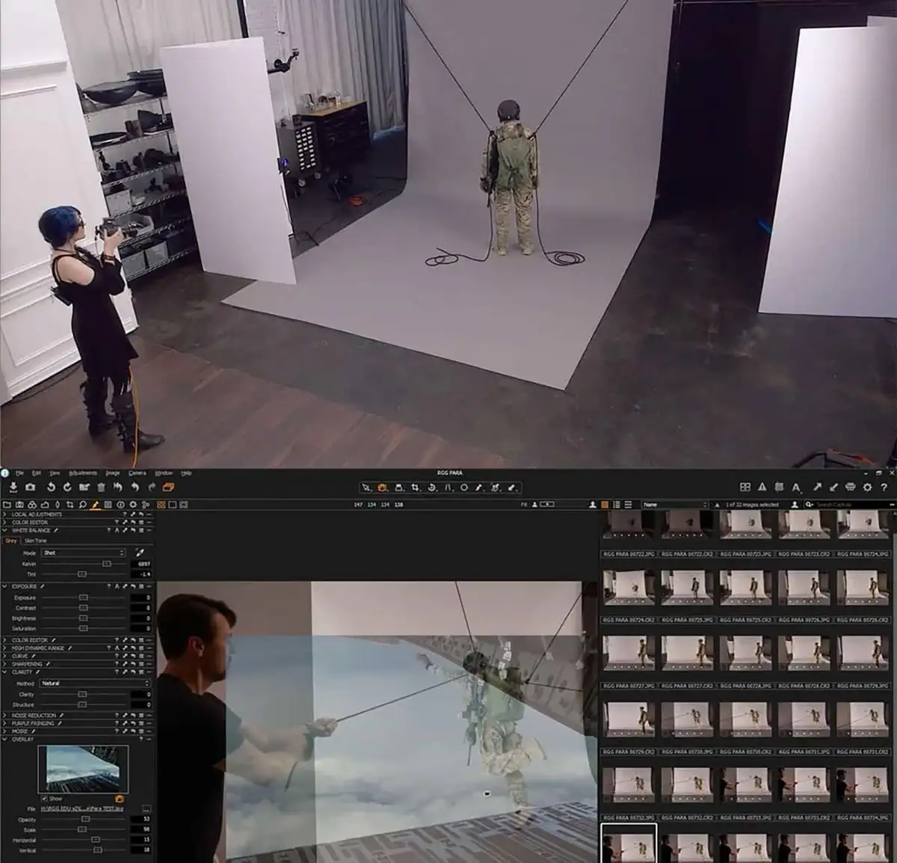Screen dimensions: 897x863
Task: Click the exposure warning triangle icon
Action: (x=762, y=488)
